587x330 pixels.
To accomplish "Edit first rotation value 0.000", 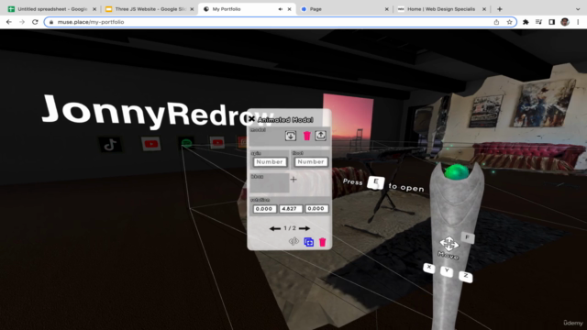I will coord(264,209).
